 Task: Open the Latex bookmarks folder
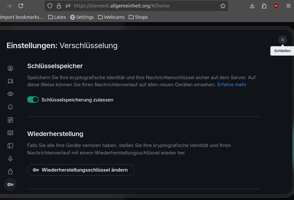[x=57, y=17]
